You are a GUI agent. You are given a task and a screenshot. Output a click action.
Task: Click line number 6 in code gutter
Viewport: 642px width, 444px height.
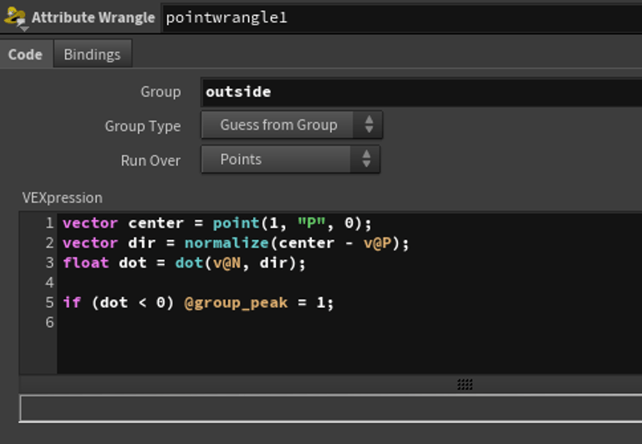tap(49, 323)
